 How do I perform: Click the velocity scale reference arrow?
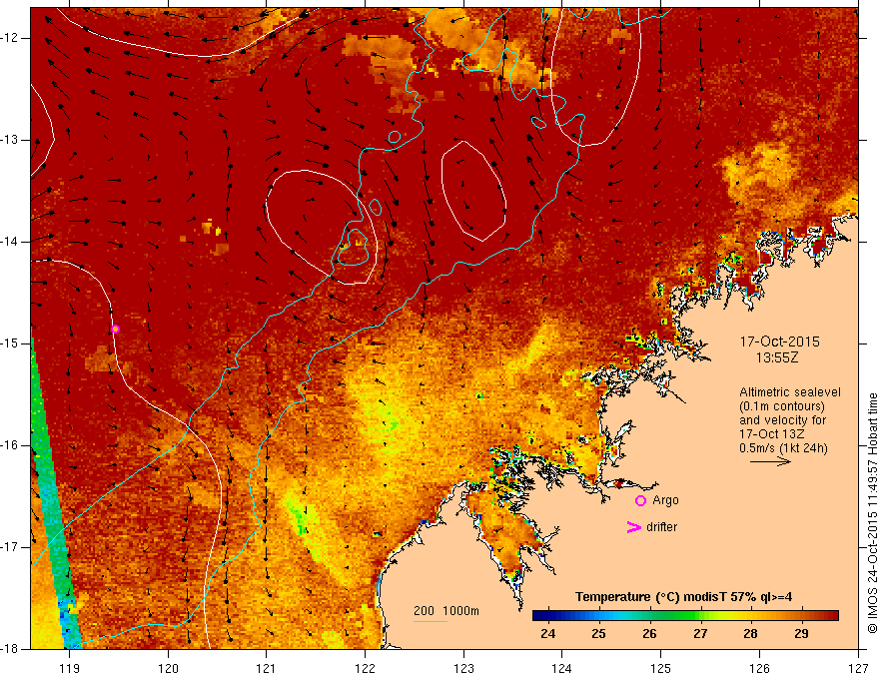[x=770, y=461]
